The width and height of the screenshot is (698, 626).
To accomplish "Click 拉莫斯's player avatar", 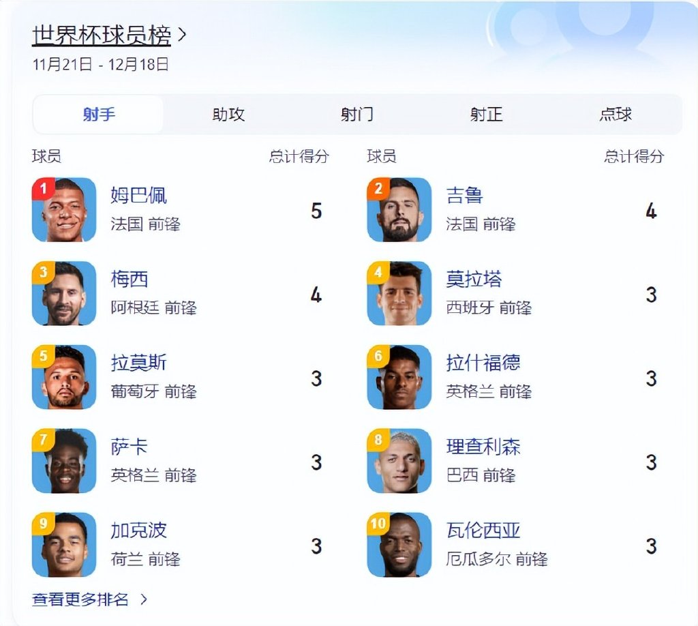I will point(64,377).
